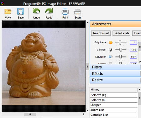Collapse the Adjustments panel header
The image size is (141, 118).
(x=115, y=24)
